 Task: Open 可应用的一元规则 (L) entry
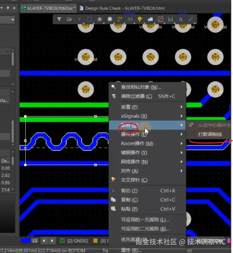pos(147,219)
